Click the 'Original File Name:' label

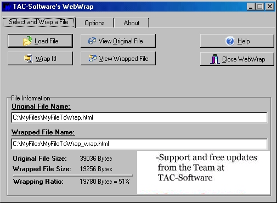[41, 106]
